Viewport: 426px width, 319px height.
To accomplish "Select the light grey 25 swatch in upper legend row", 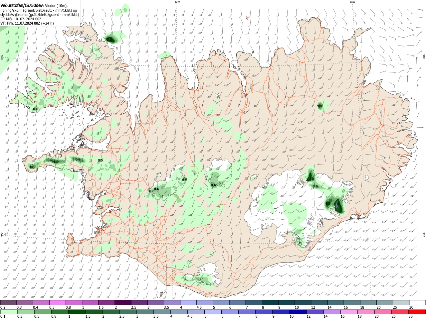I will pyautogui.click(x=401, y=303).
